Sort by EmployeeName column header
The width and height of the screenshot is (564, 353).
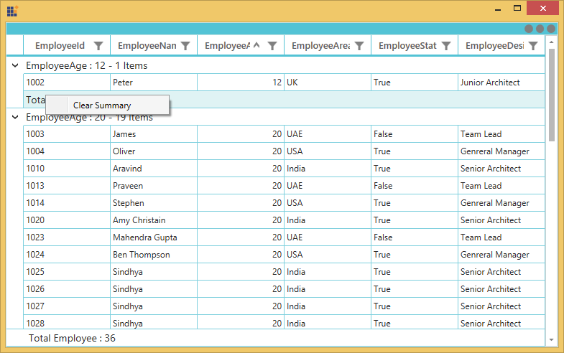(x=147, y=46)
